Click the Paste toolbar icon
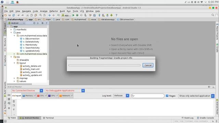 pyautogui.click(x=36, y=15)
